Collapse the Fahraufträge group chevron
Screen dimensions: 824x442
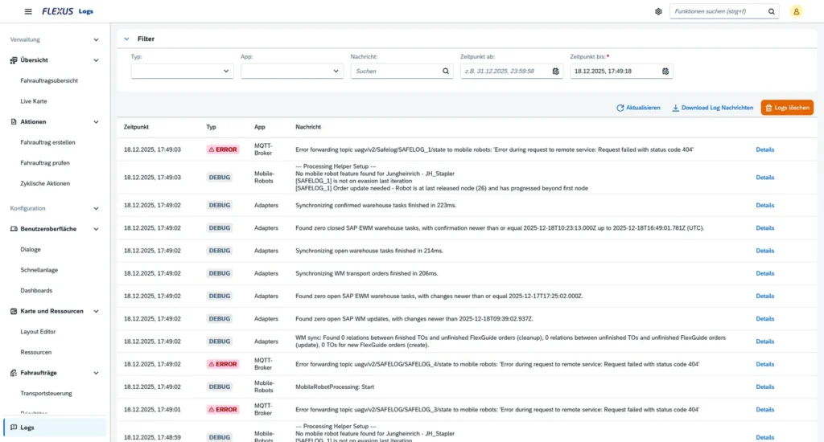tap(97, 373)
